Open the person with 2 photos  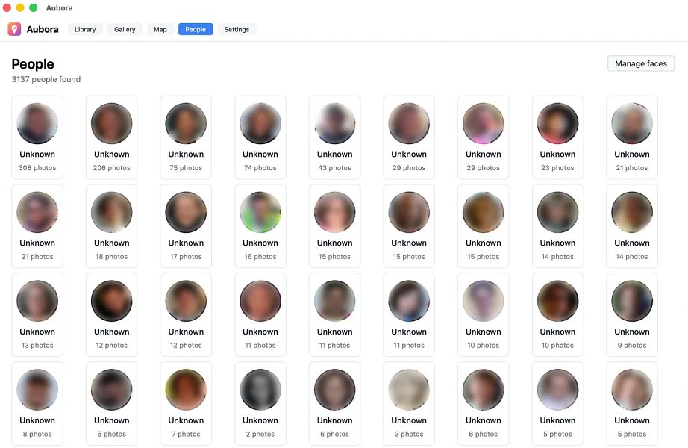coord(260,404)
